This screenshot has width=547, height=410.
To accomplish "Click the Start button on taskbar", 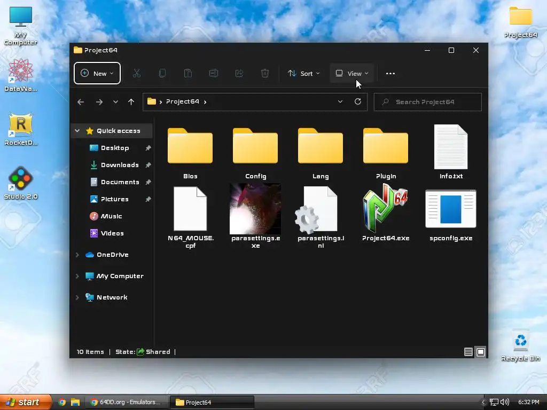I will (x=26, y=402).
